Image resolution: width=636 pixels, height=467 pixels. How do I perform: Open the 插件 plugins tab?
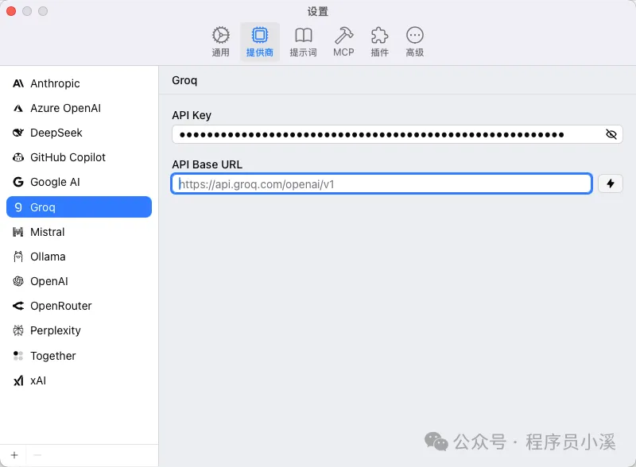point(380,42)
